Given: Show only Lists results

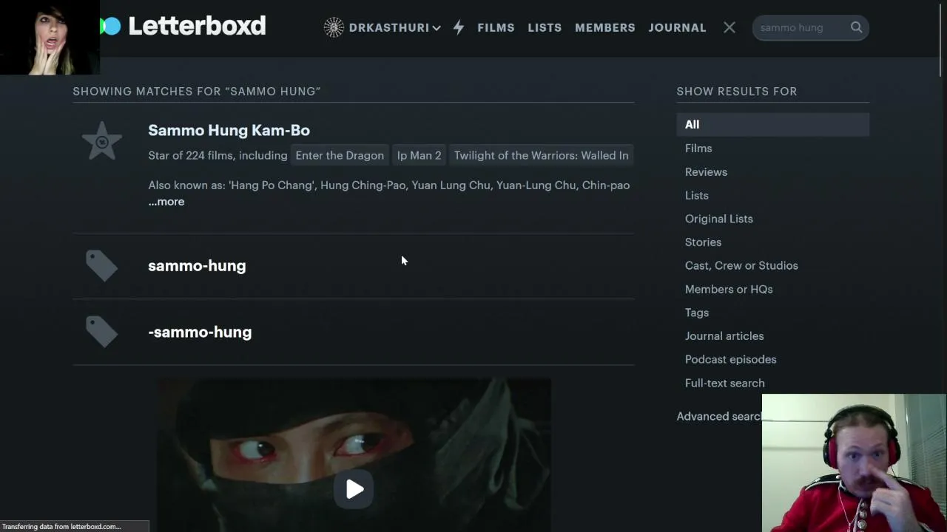Looking at the screenshot, I should [x=697, y=195].
